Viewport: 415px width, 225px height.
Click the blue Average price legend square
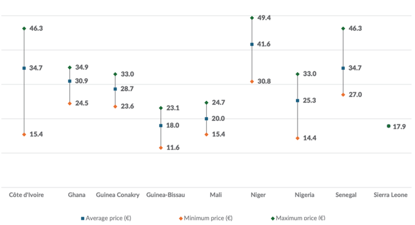83,218
